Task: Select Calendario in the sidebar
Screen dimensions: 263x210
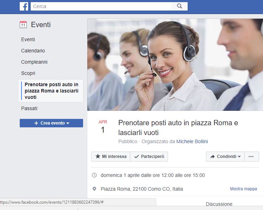Action: click(x=33, y=51)
